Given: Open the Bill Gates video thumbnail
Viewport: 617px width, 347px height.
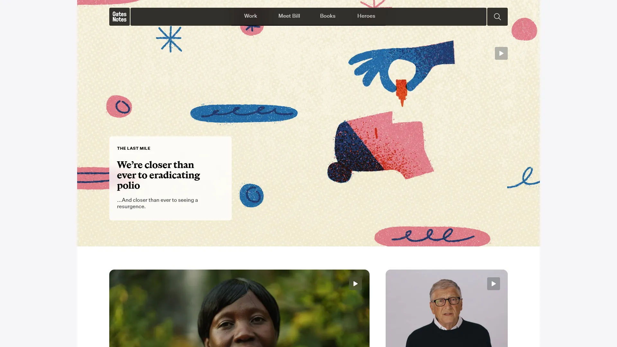Looking at the screenshot, I should click(x=446, y=308).
